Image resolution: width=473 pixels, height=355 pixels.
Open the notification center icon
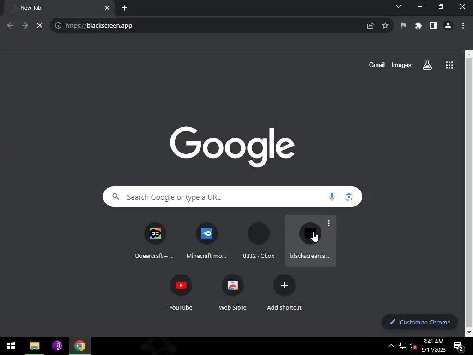click(459, 346)
